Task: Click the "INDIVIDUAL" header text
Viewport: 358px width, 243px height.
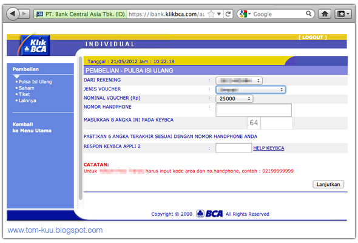Action: pyautogui.click(x=110, y=44)
